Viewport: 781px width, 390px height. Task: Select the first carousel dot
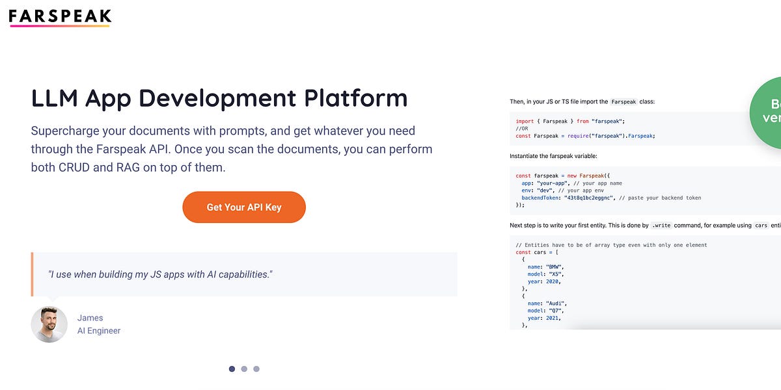pos(232,369)
